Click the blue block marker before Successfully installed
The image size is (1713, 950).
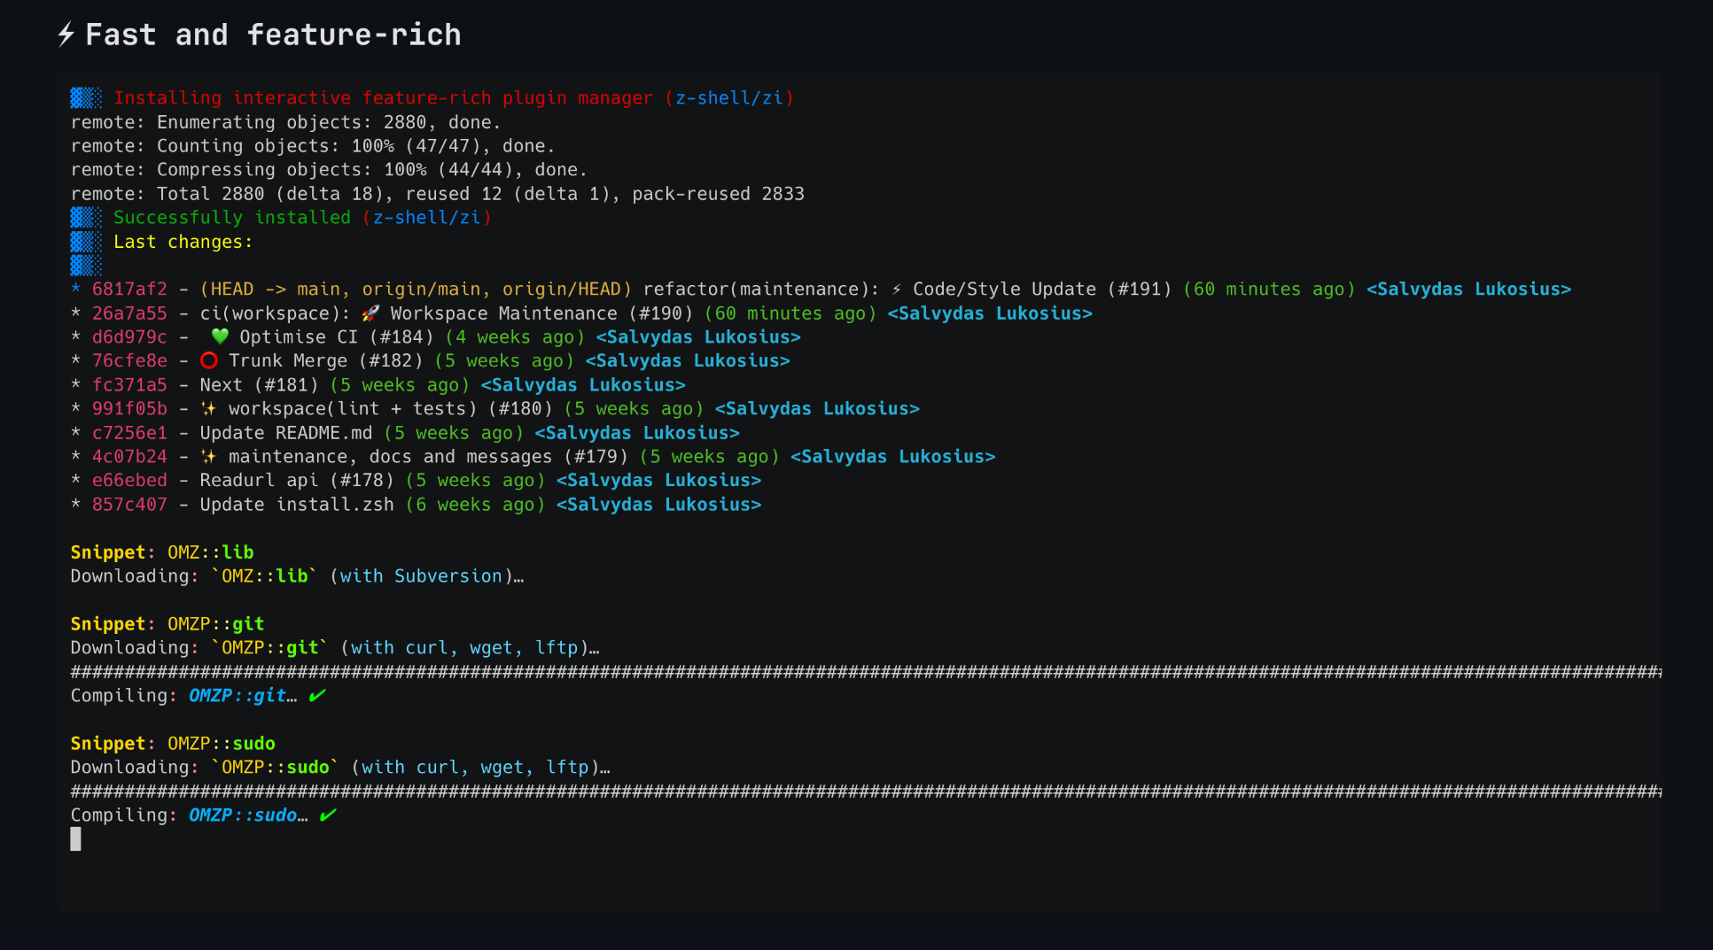[x=86, y=218]
